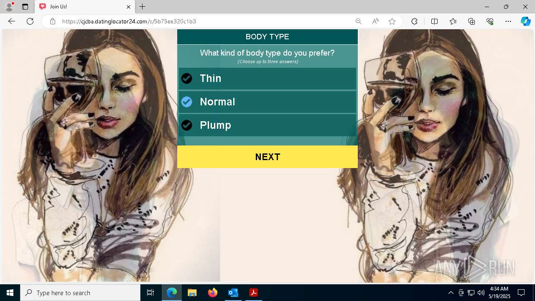Screen dimensions: 535x301
Task: Click the yellow NEXT button
Action: point(267,157)
